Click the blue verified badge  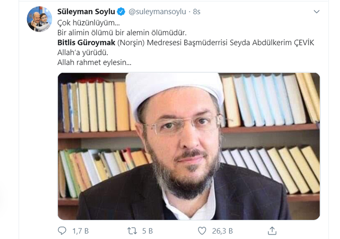click(121, 12)
